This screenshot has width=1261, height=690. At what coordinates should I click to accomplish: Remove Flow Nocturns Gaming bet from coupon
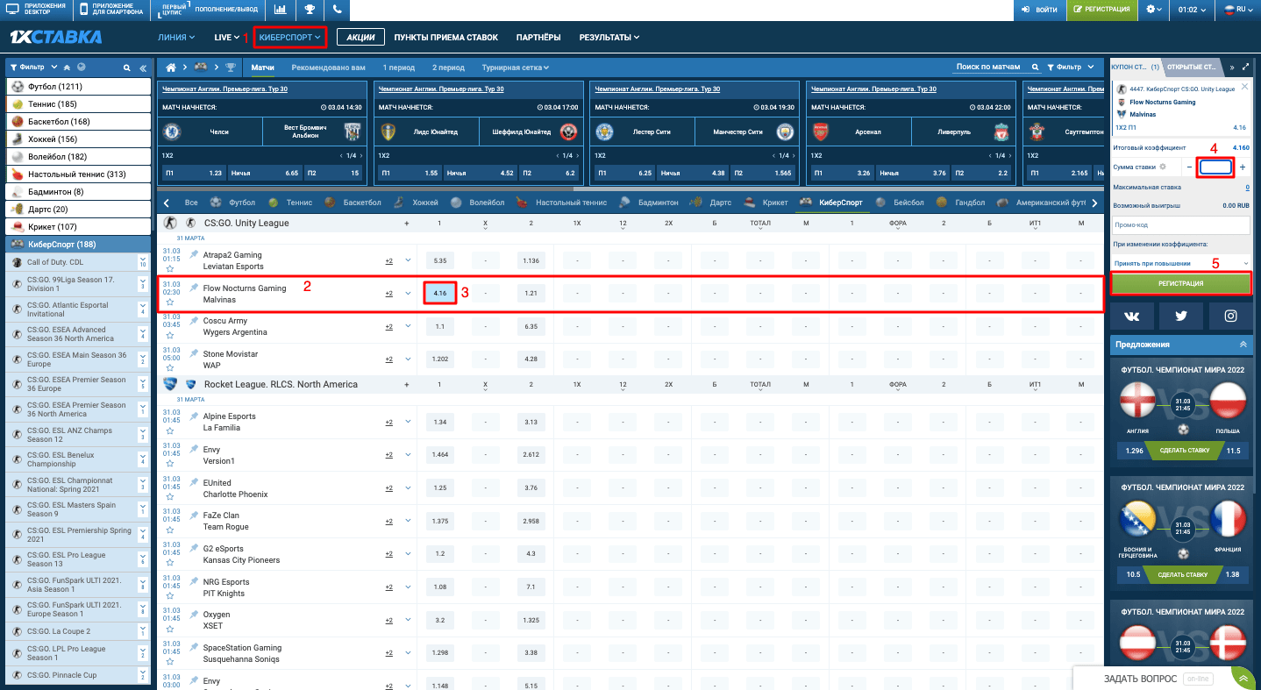point(1246,89)
